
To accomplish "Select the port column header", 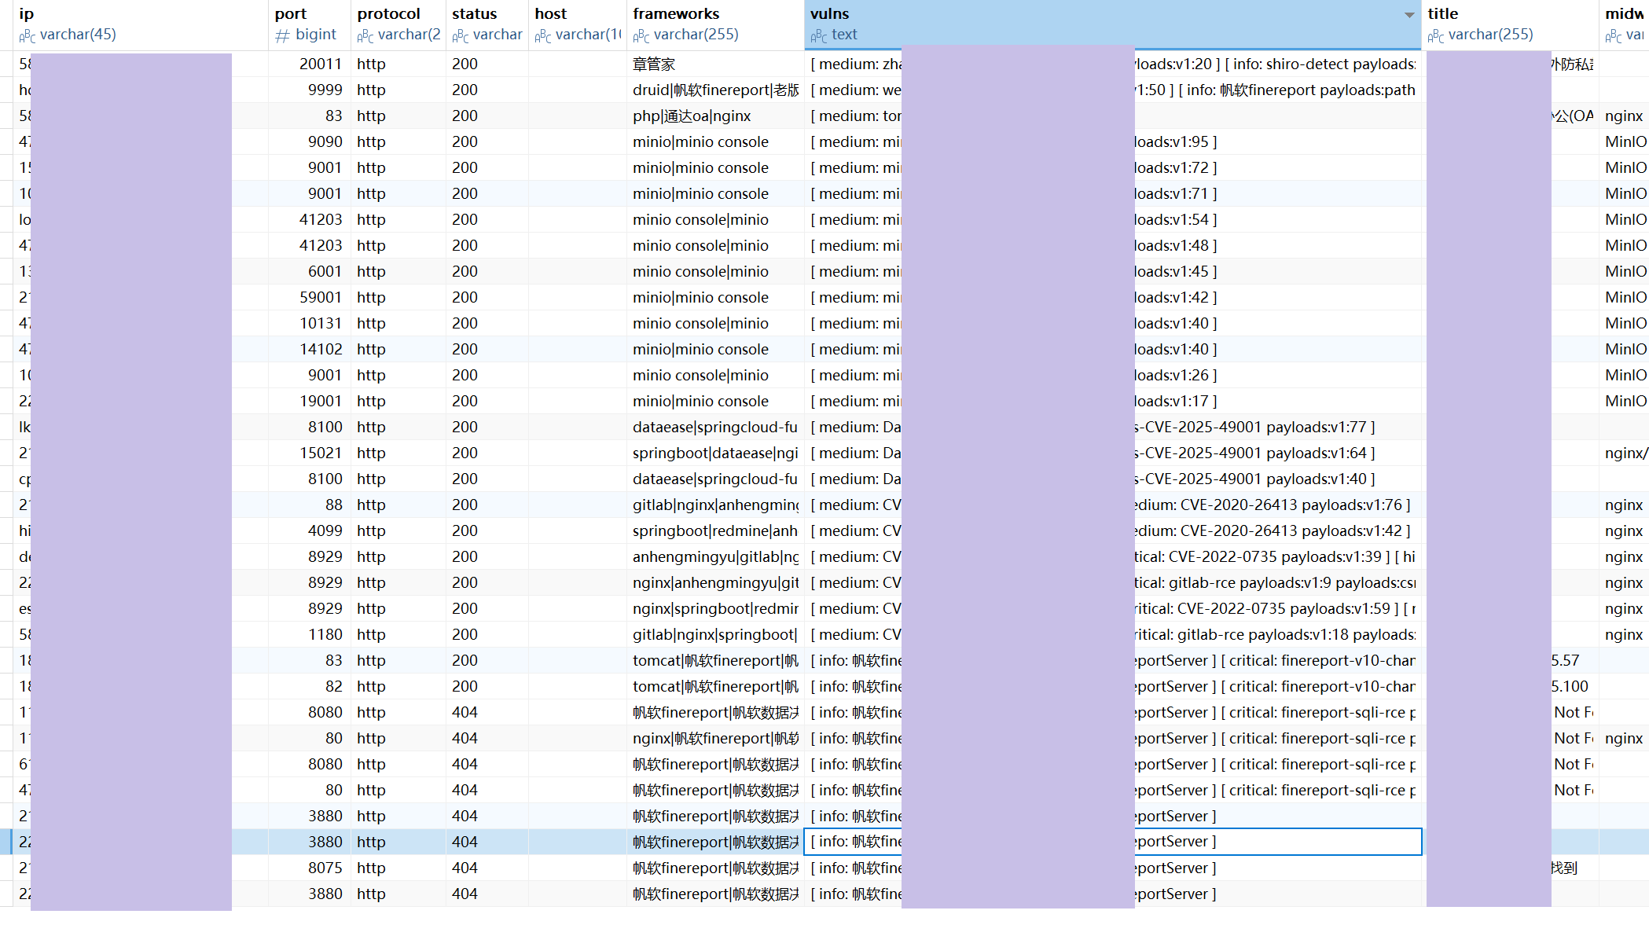I will point(310,24).
